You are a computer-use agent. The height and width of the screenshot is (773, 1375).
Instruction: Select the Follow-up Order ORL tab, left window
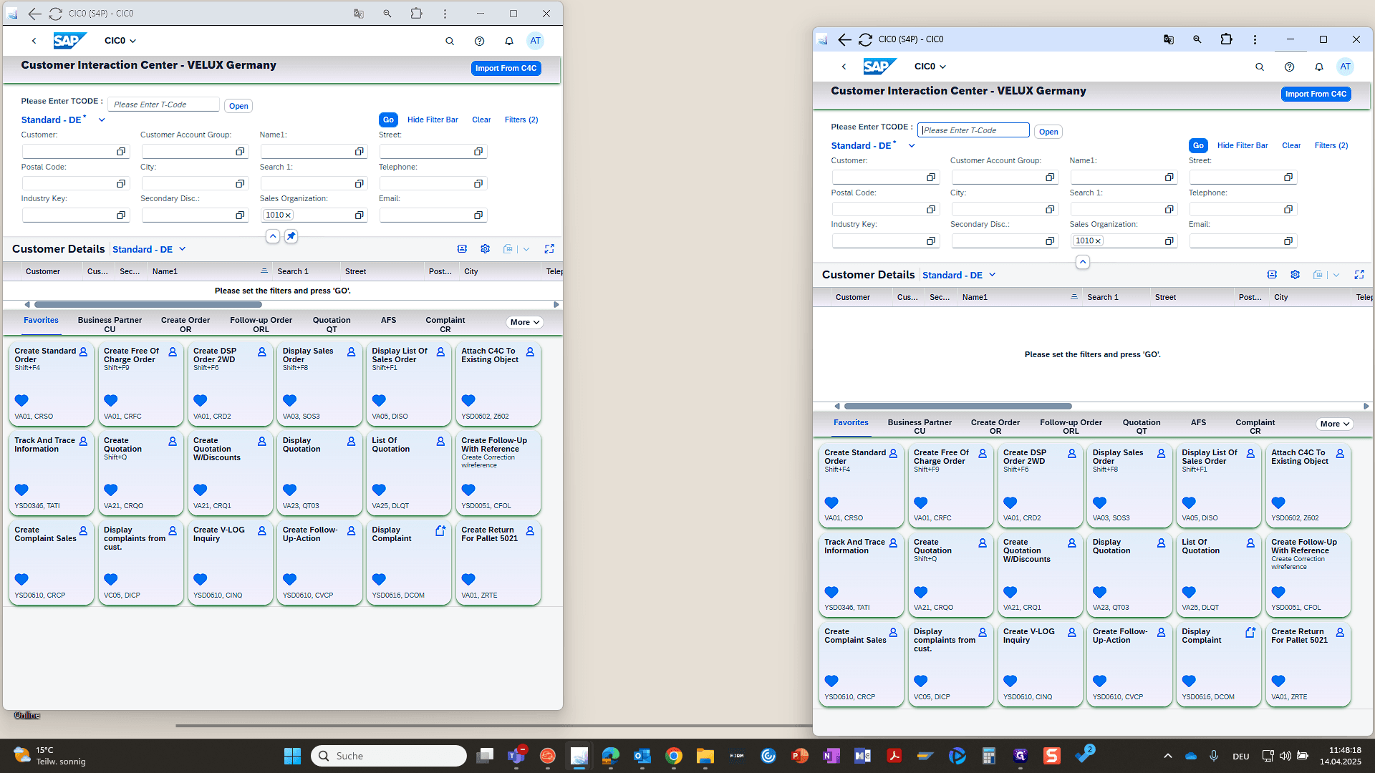point(261,325)
